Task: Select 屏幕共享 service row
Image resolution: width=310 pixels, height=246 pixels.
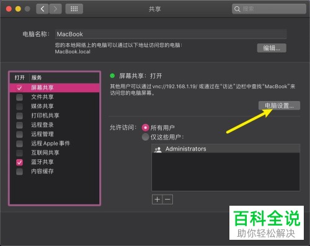Action: click(x=55, y=88)
